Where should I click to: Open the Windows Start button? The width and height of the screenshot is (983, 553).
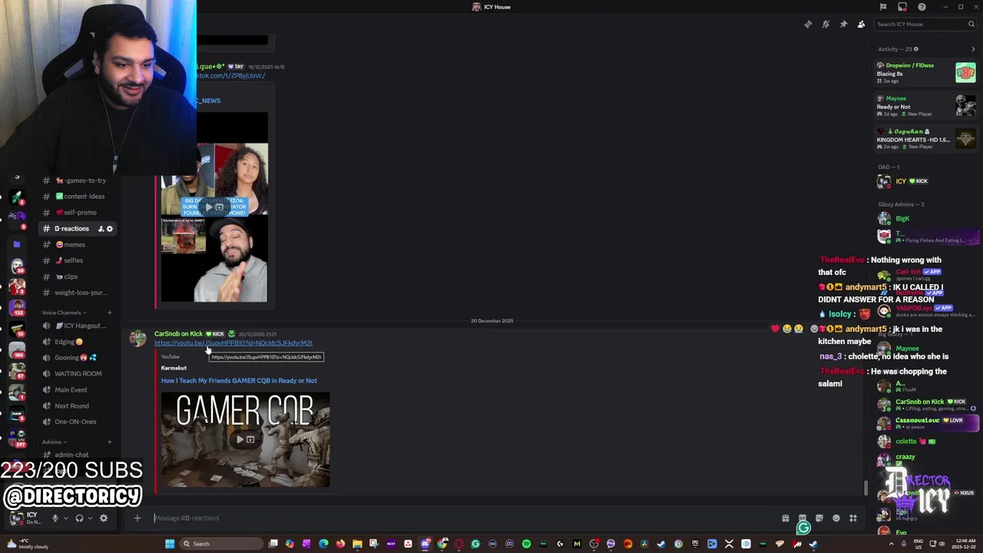tap(170, 544)
